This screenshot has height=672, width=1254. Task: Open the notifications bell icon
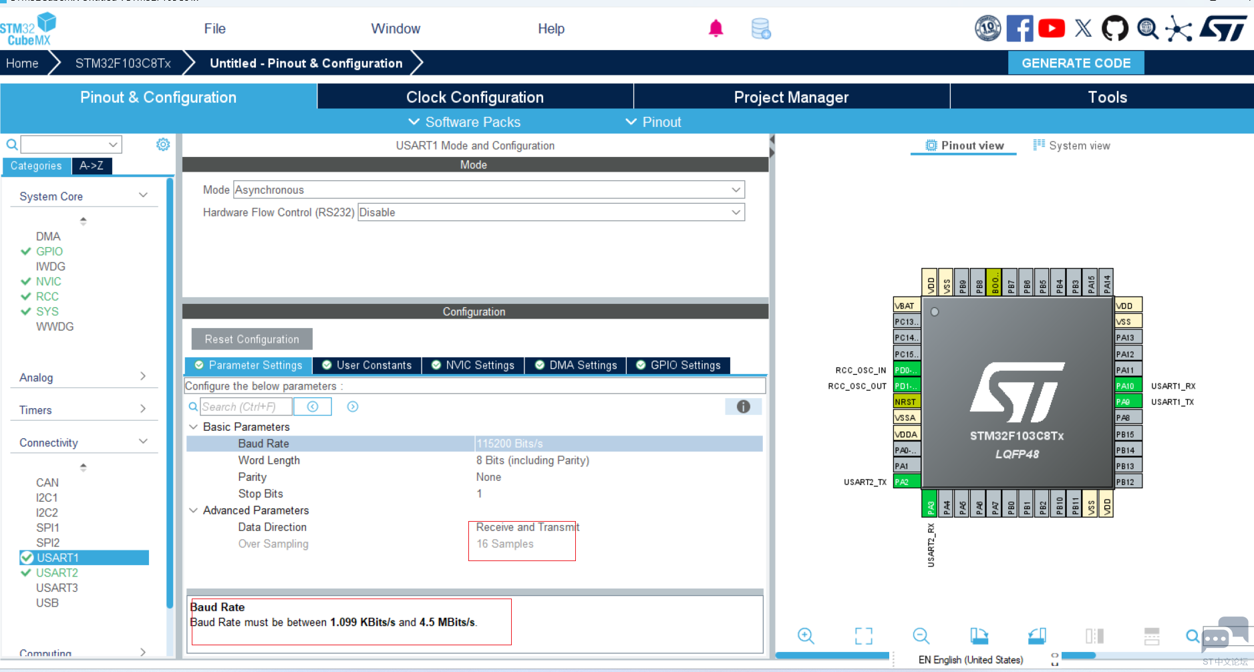[x=716, y=29]
